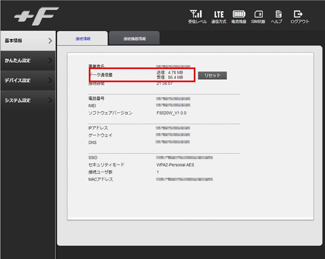Click the DNS label
Screen dimensions: 325x259
(x=92, y=142)
